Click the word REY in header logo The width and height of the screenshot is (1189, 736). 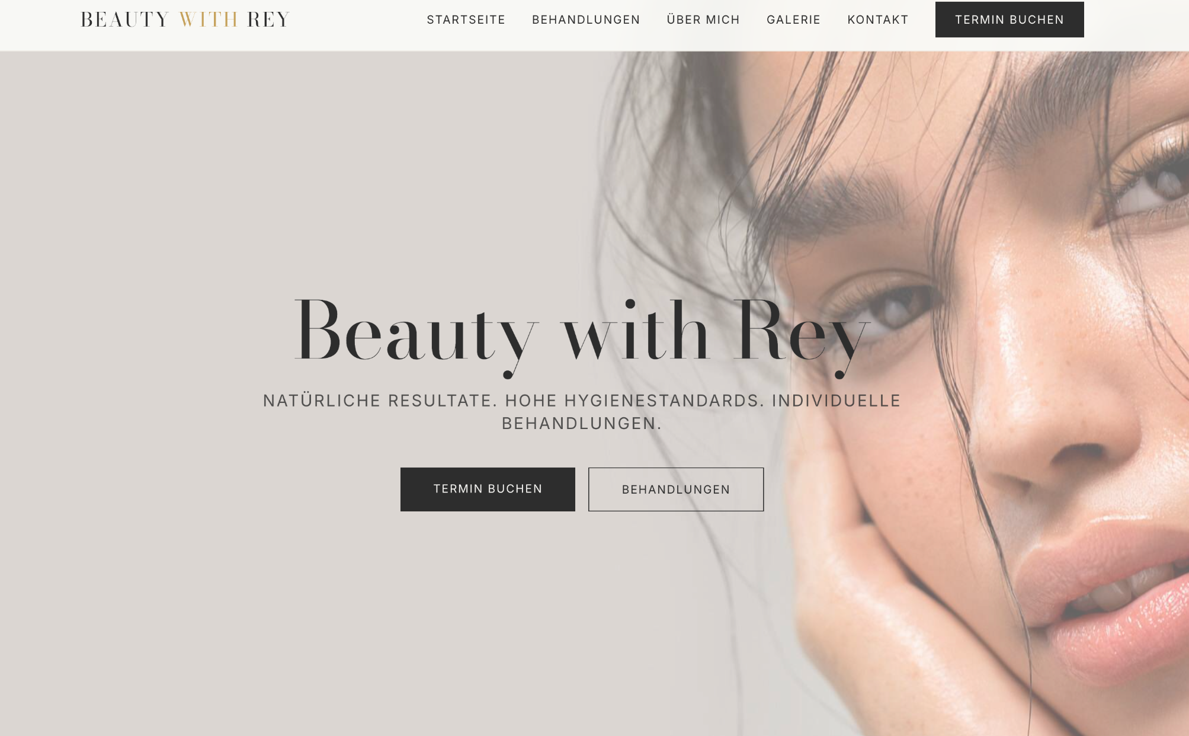point(268,20)
